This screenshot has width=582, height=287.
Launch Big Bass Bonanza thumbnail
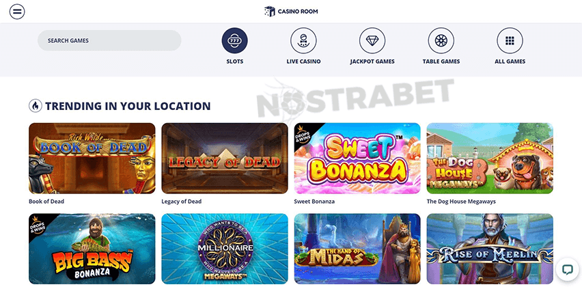(x=92, y=249)
